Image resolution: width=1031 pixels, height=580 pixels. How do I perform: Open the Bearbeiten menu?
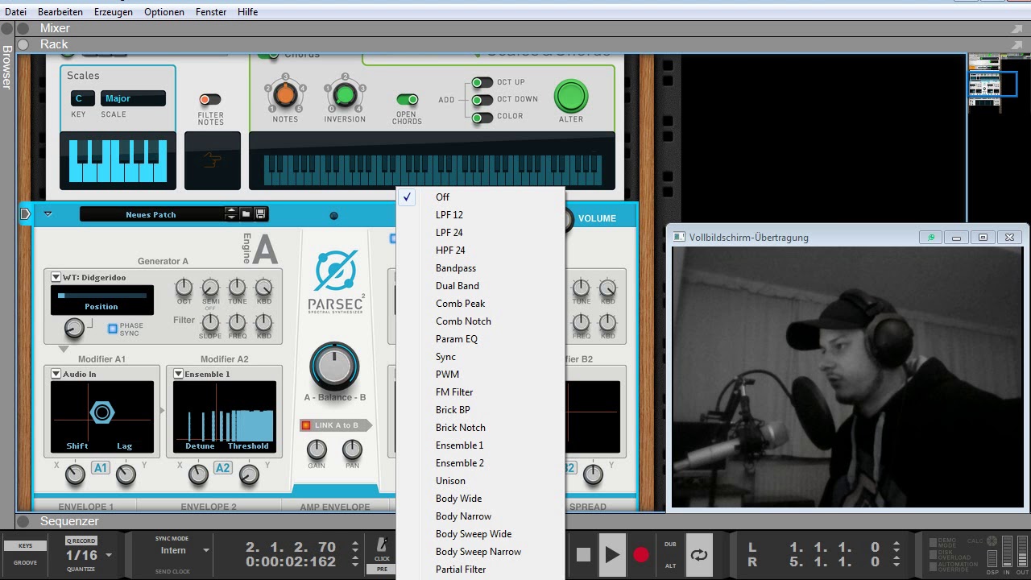click(x=60, y=12)
